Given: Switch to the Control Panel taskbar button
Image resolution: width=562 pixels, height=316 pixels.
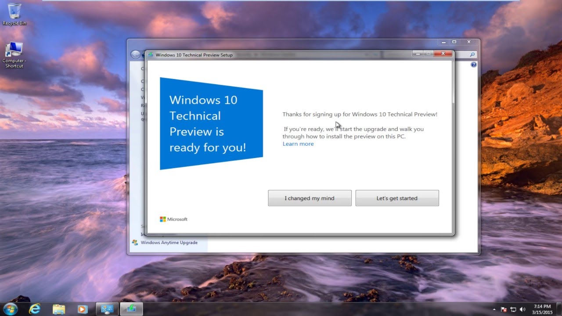Looking at the screenshot, I should pos(107,309).
